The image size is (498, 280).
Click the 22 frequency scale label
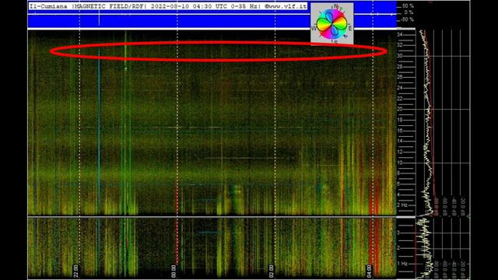[x=400, y=99]
